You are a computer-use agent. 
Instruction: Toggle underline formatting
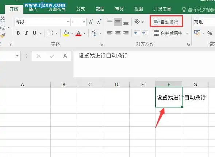tap(34, 33)
